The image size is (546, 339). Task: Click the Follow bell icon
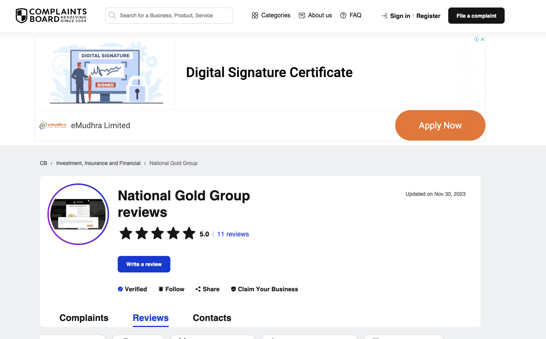click(x=161, y=289)
